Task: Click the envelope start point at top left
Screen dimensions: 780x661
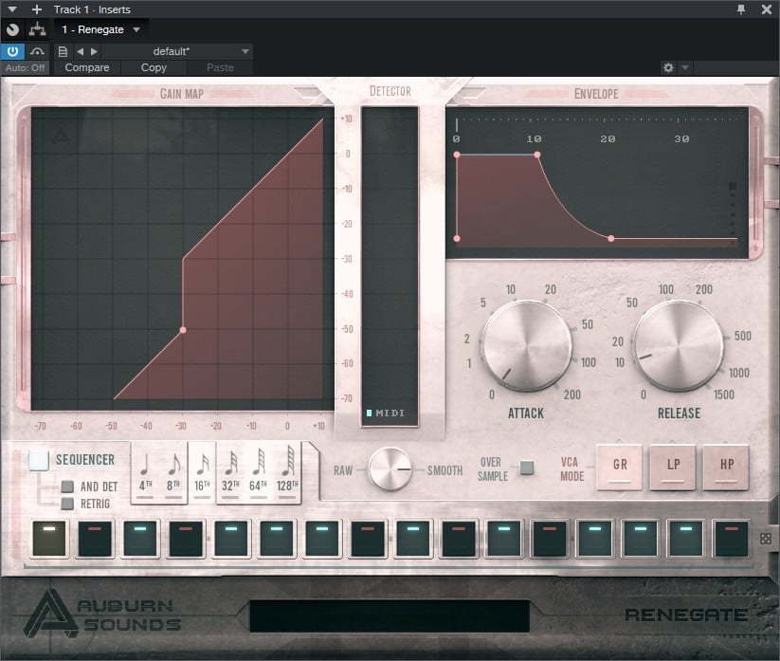Action: pyautogui.click(x=457, y=155)
